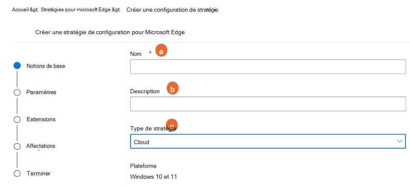Click into the Description text field
Screen dimensions: 410x187
(268, 104)
